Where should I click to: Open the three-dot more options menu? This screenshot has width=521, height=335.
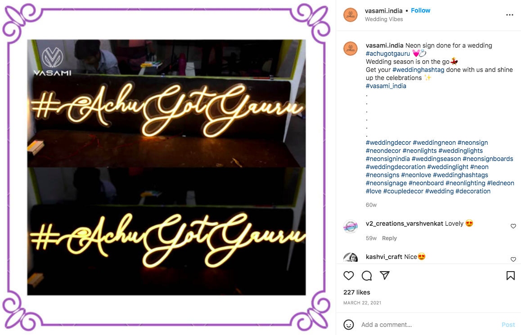(510, 15)
